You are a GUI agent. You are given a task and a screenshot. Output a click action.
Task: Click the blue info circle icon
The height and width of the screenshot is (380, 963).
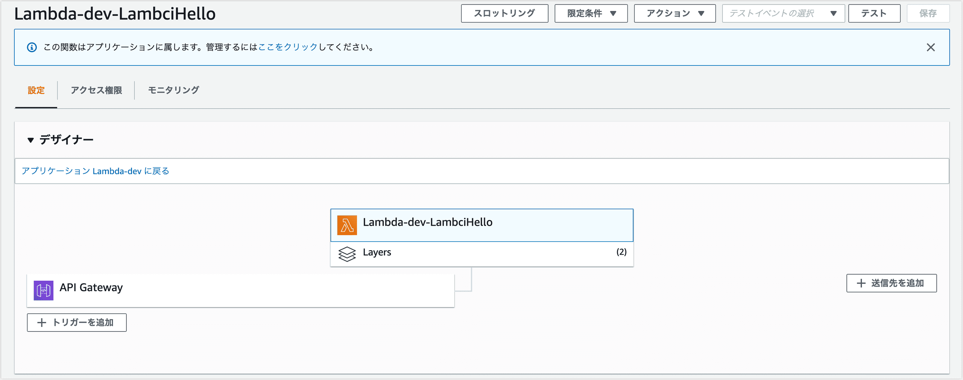[32, 47]
